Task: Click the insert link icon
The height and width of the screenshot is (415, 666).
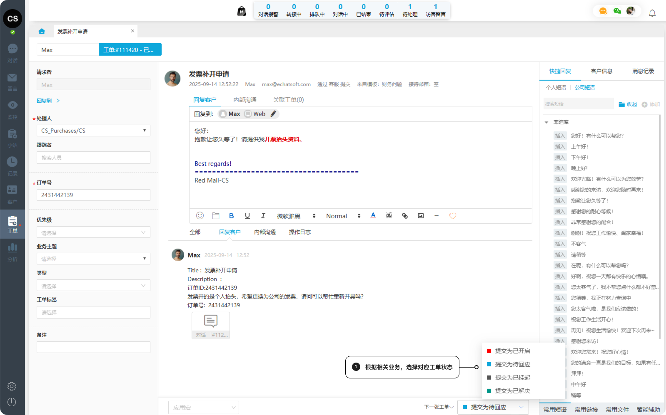Action: pos(405,216)
